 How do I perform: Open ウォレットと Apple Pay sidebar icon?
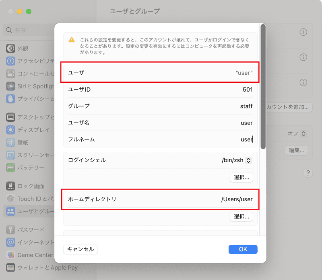(x=10, y=268)
